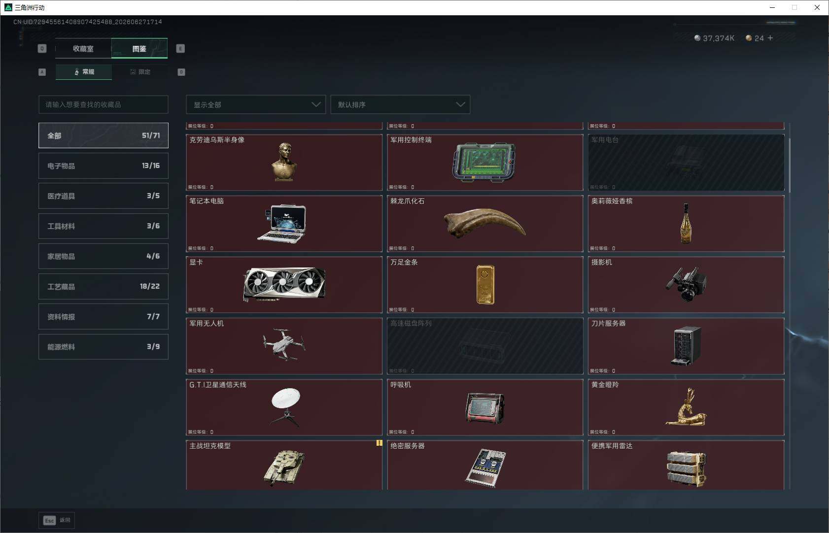
Task: Click the Q key hint icon
Action: (x=42, y=48)
